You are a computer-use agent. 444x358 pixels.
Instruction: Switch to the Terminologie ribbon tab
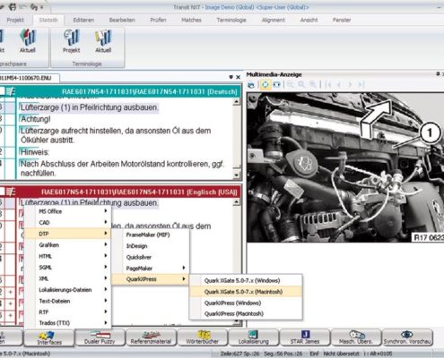[231, 20]
